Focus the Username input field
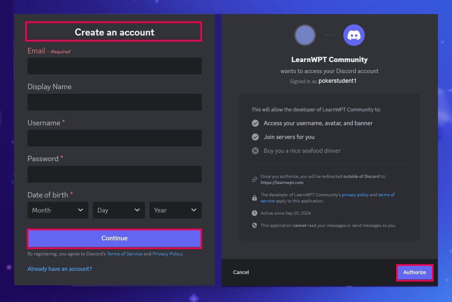The image size is (452, 302). tap(114, 138)
